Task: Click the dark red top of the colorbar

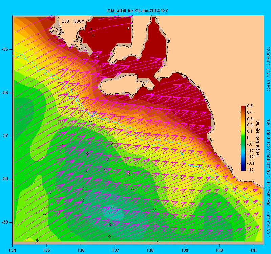Action: coord(243,107)
